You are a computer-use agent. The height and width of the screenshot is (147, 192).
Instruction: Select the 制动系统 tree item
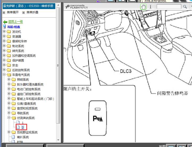coord(18,46)
